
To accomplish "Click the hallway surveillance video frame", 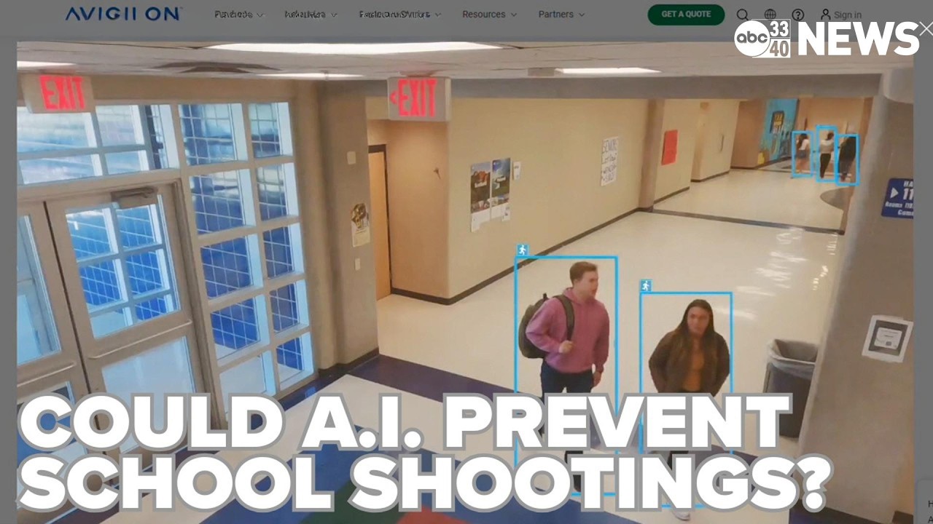I will click(465, 282).
